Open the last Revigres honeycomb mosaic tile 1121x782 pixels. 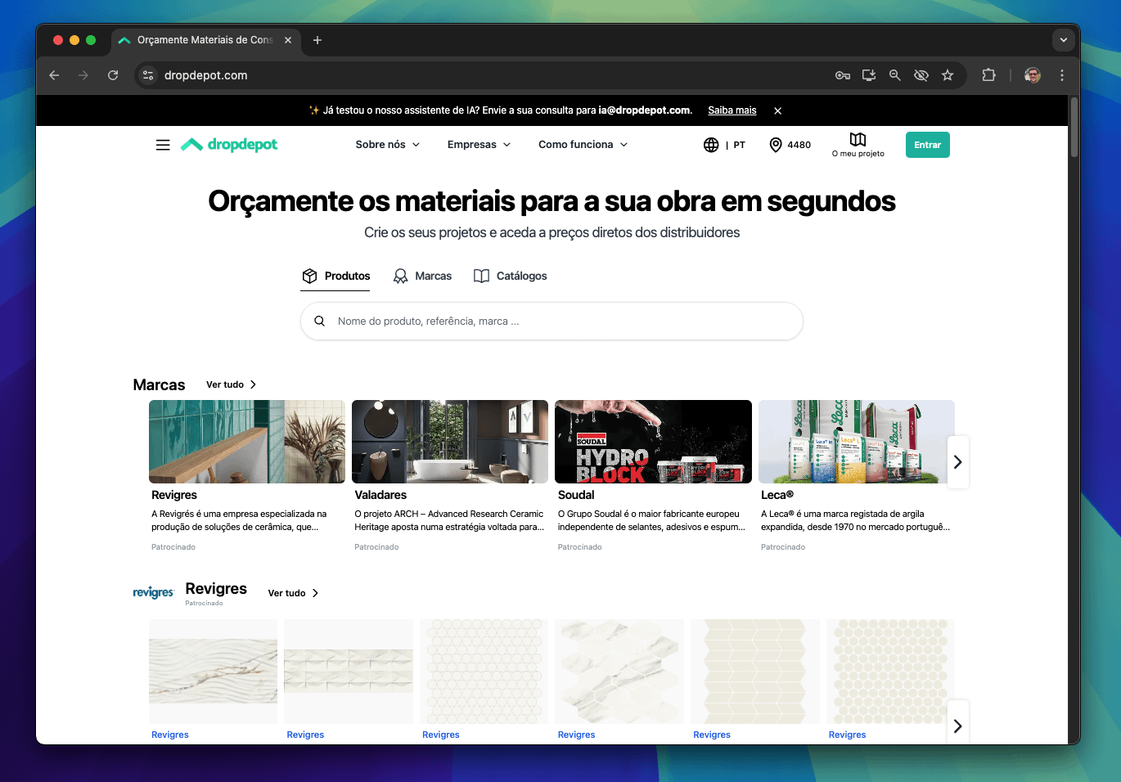pos(890,672)
